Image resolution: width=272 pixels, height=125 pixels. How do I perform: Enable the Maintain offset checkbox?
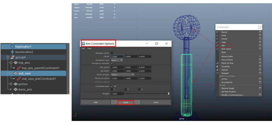pyautogui.click(x=112, y=53)
